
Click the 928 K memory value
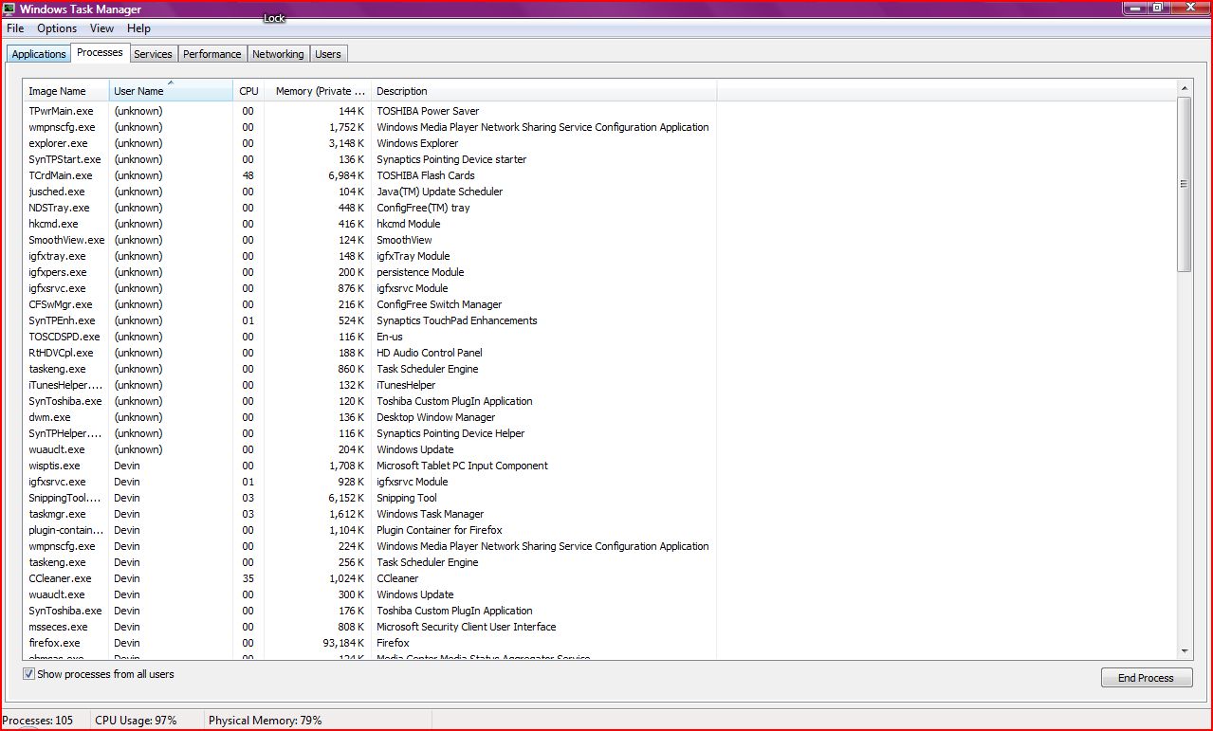click(x=351, y=482)
